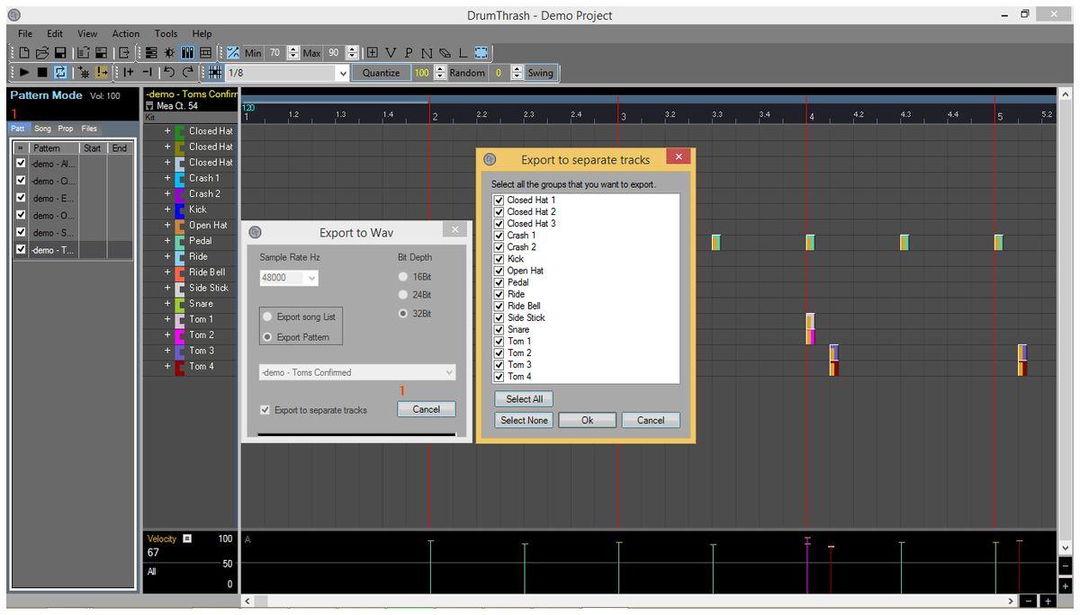Screen dimensions: 1080x615
Task: Expand the Snare track plus sign
Action: [x=166, y=304]
